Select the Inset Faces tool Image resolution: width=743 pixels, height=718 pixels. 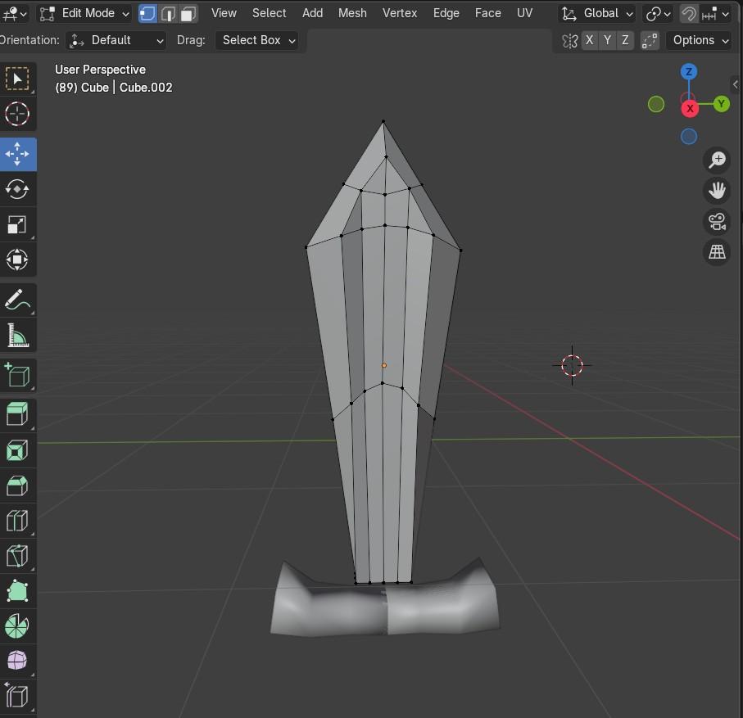(17, 449)
